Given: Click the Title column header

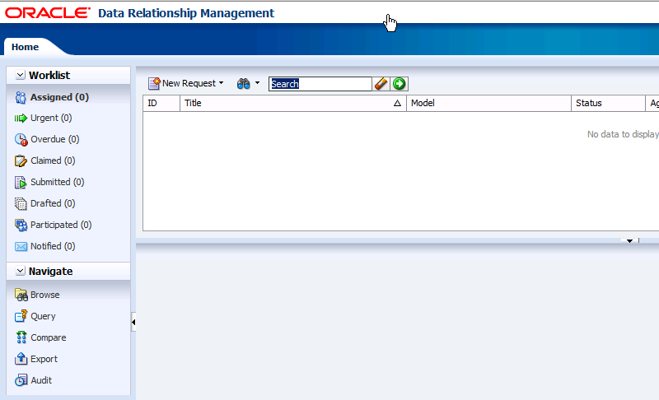Looking at the screenshot, I should [293, 103].
